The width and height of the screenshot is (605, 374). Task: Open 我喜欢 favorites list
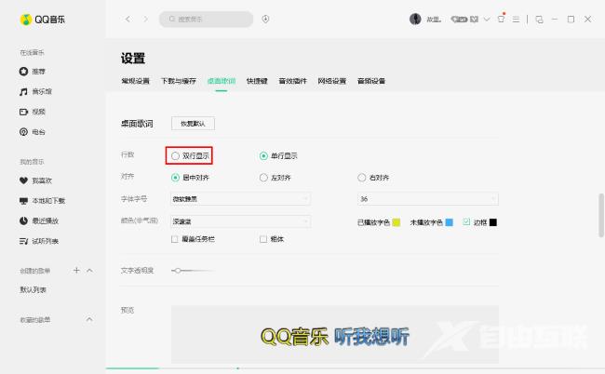pyautogui.click(x=35, y=180)
